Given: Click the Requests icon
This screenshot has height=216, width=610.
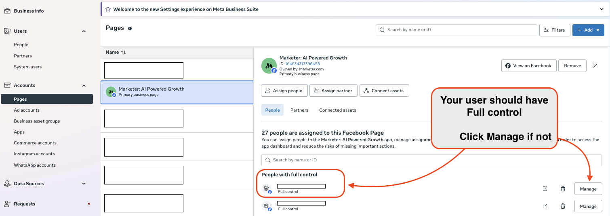Looking at the screenshot, I should [x=7, y=204].
